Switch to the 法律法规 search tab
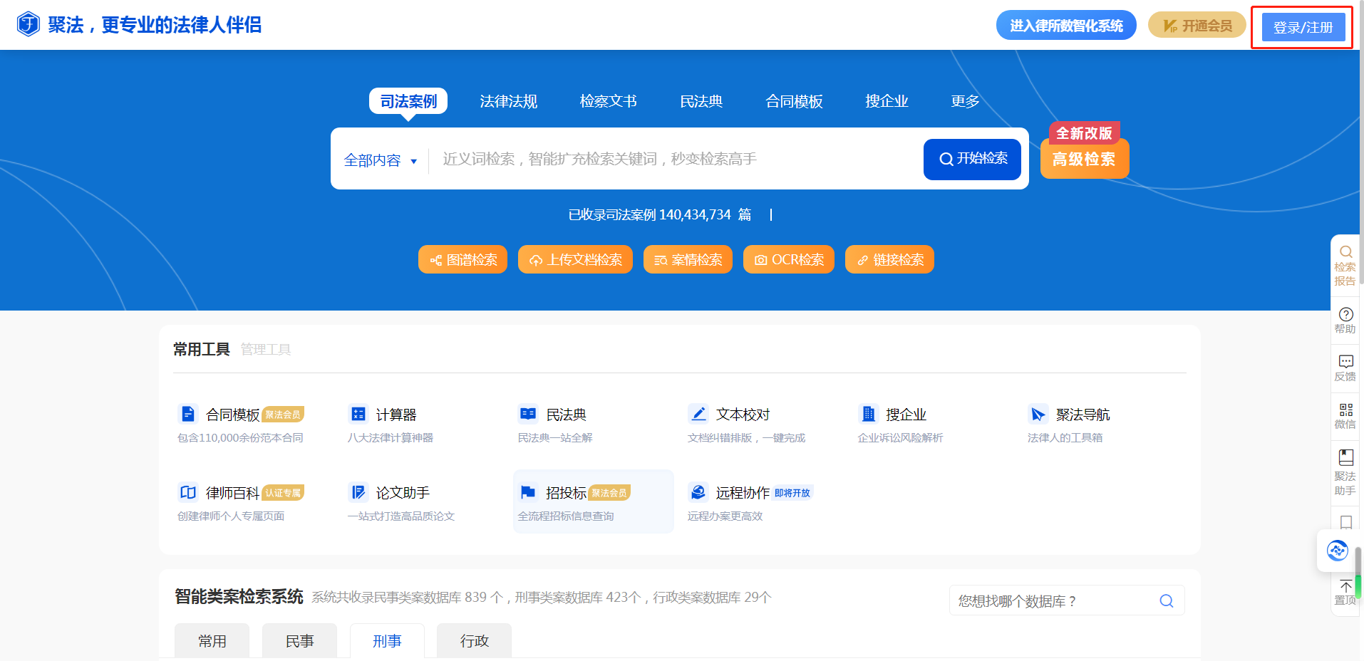This screenshot has width=1364, height=661. tap(508, 101)
